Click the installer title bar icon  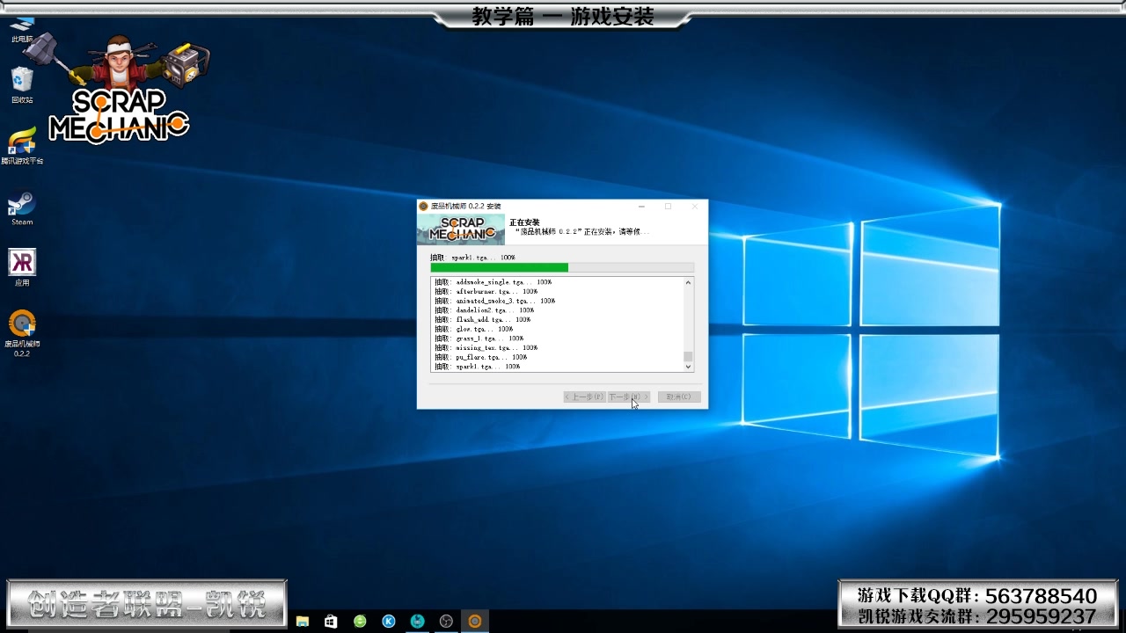pyautogui.click(x=424, y=207)
